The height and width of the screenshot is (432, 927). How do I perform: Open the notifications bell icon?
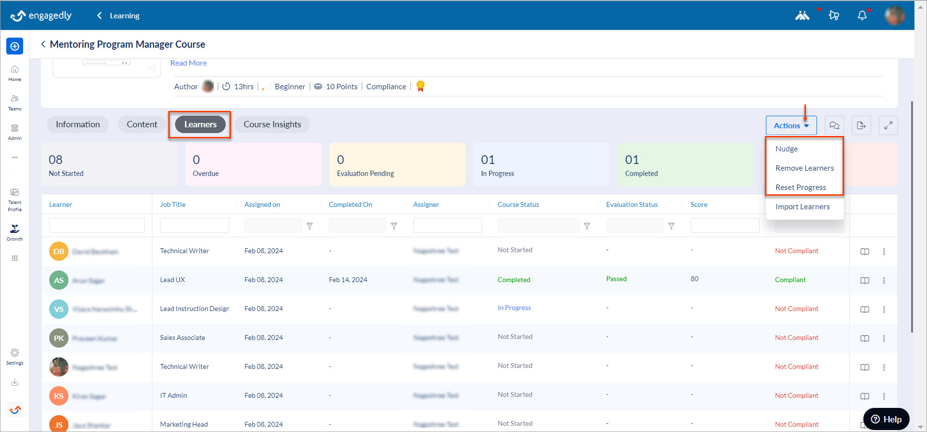click(x=862, y=15)
